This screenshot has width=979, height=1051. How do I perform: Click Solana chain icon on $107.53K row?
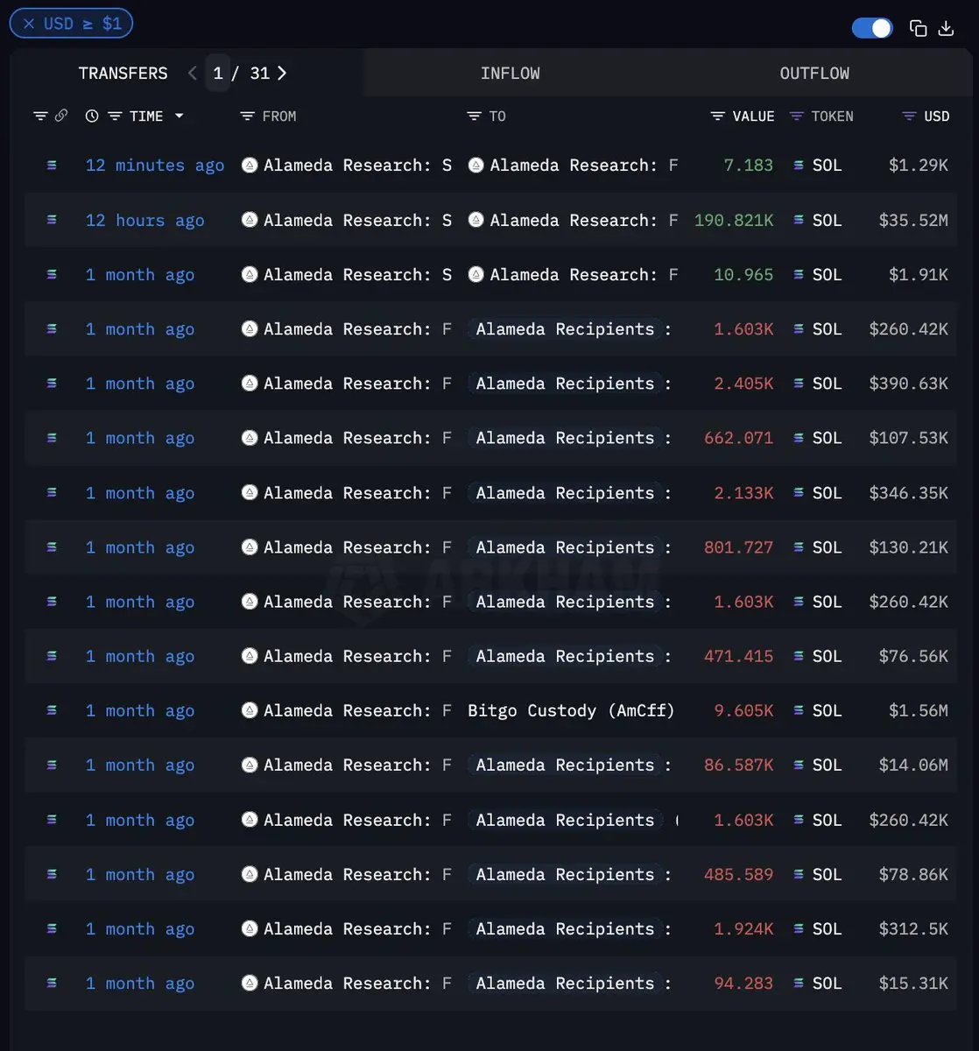[x=52, y=437]
